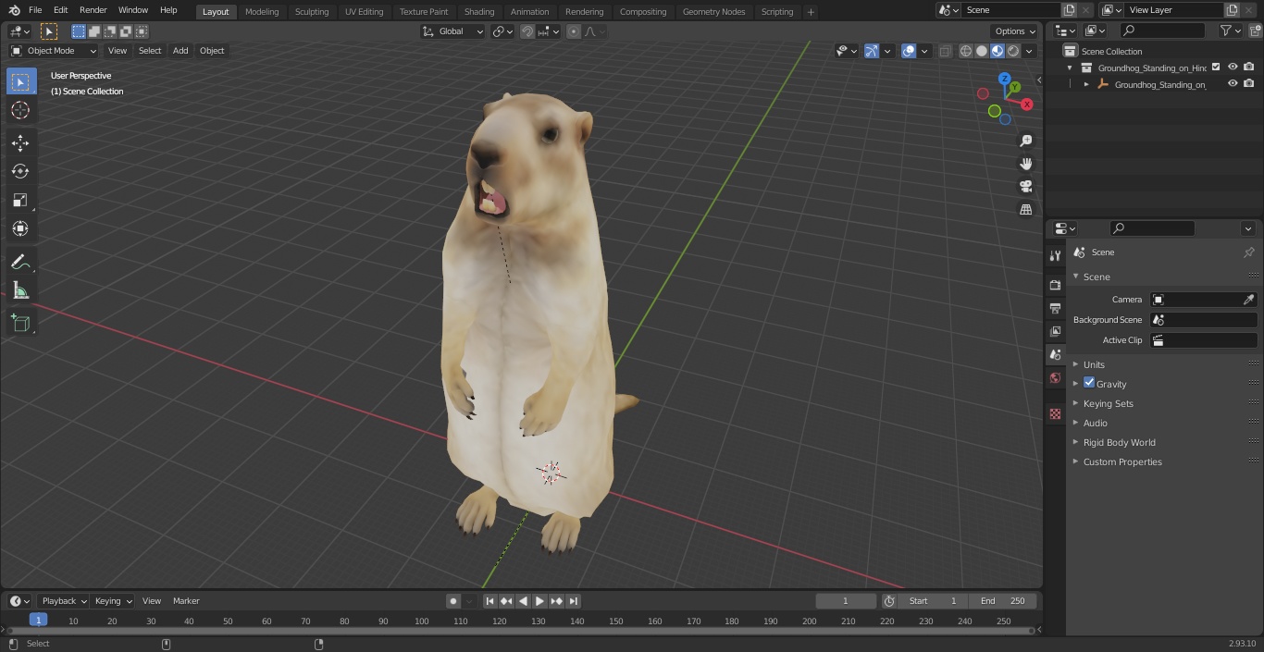The image size is (1264, 652).
Task: Select the Cursor tool in toolbar
Action: 20,110
